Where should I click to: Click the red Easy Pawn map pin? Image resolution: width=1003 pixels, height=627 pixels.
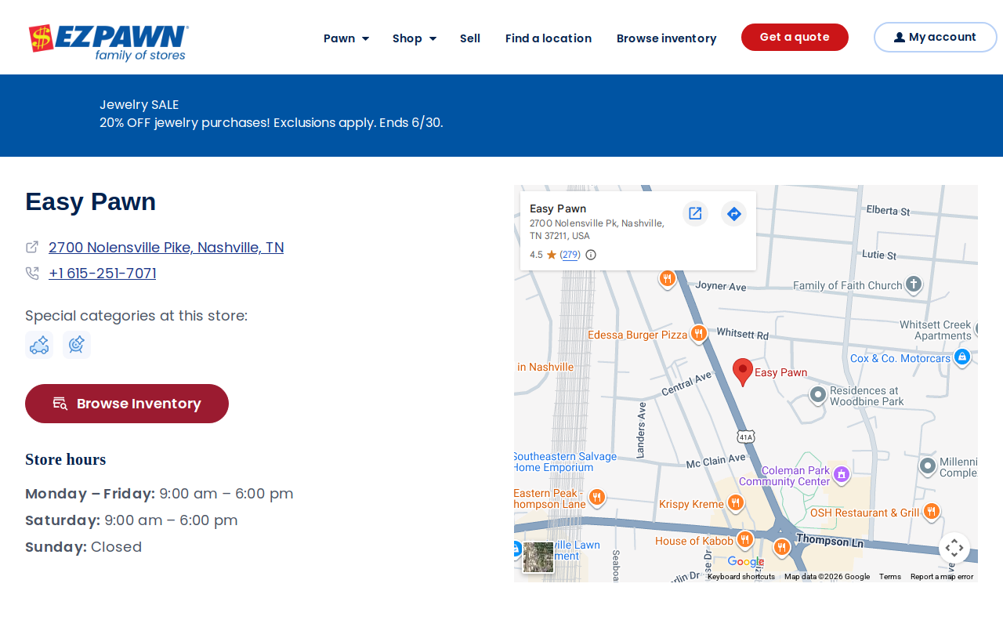pyautogui.click(x=743, y=372)
